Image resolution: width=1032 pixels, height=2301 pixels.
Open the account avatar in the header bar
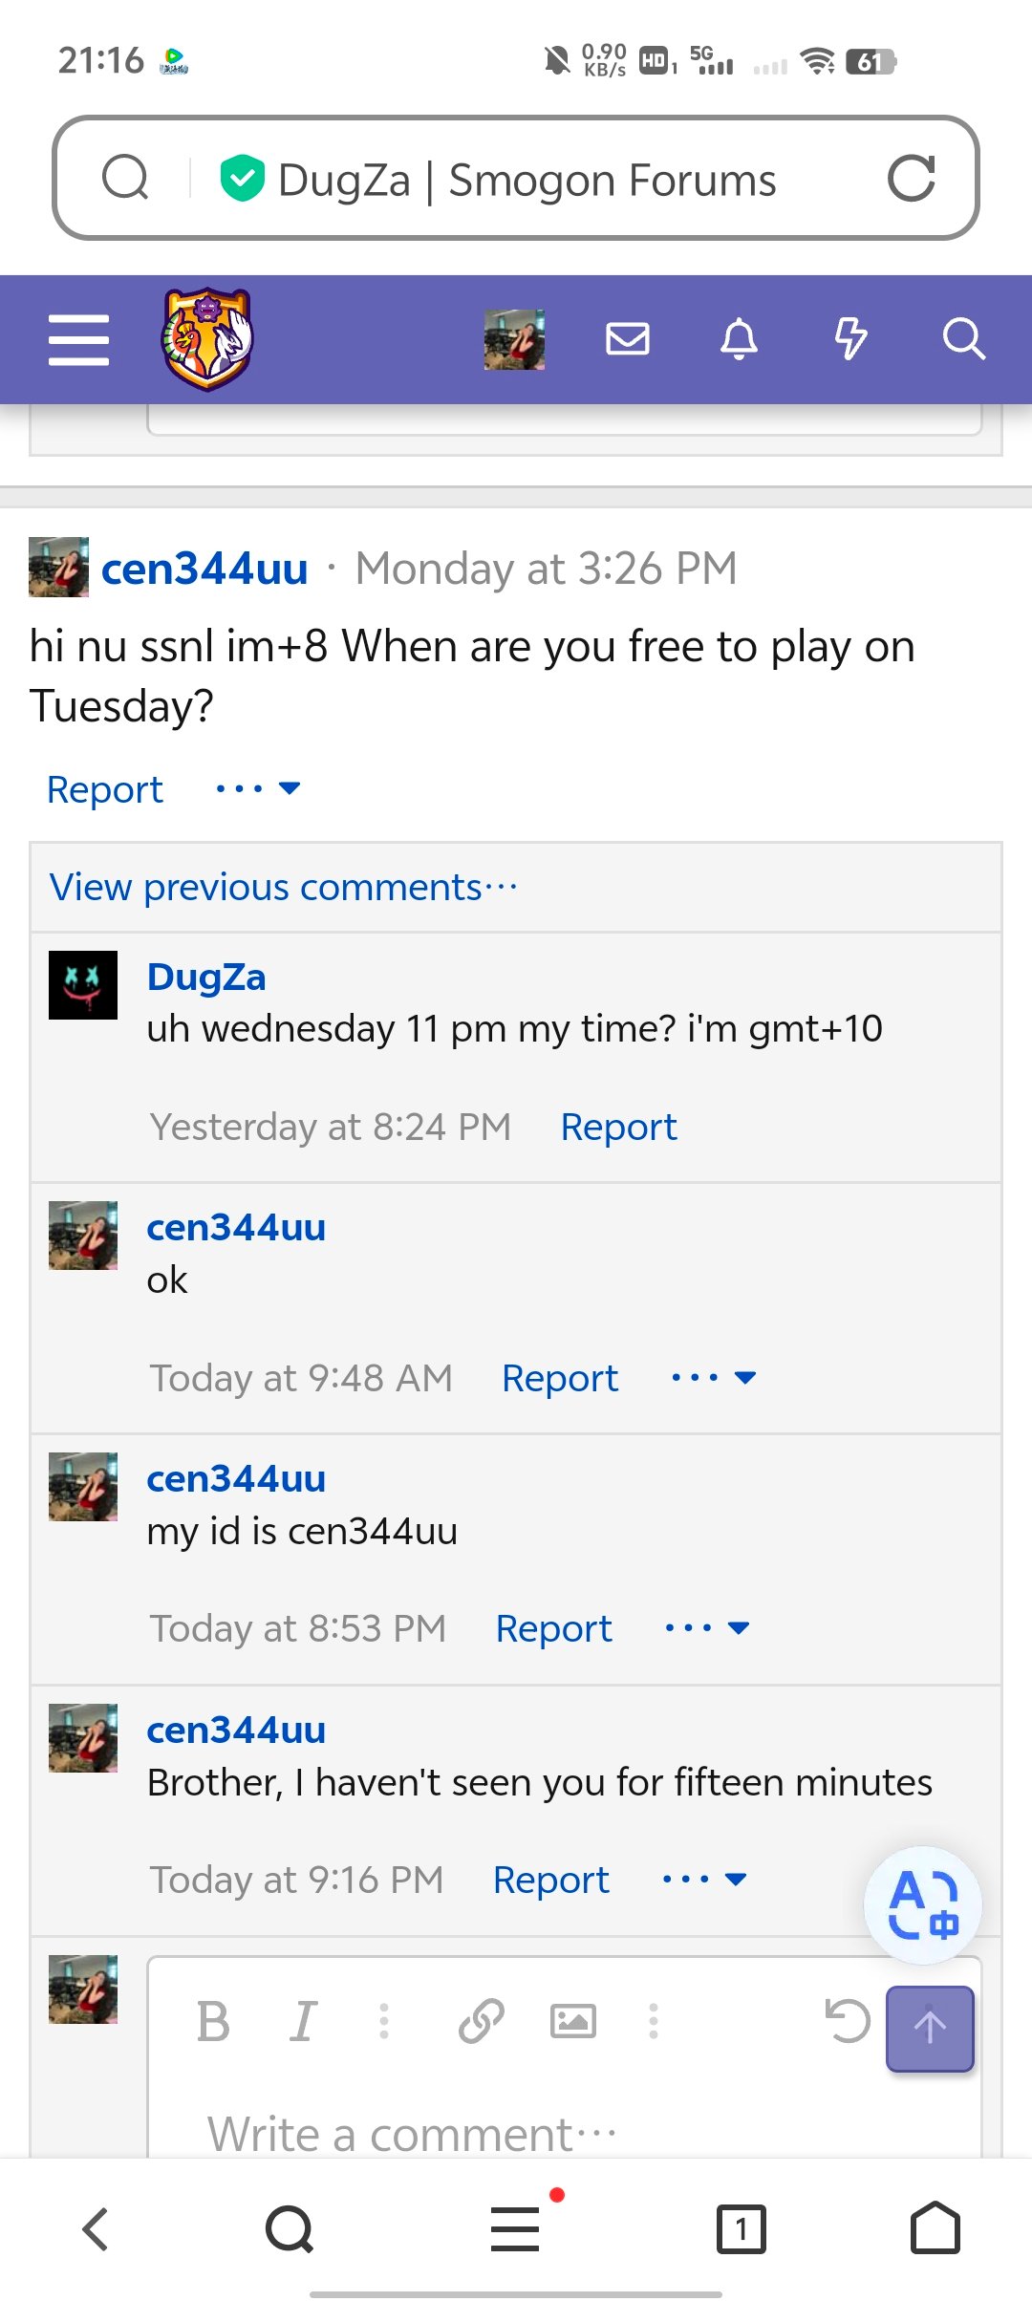coord(514,339)
